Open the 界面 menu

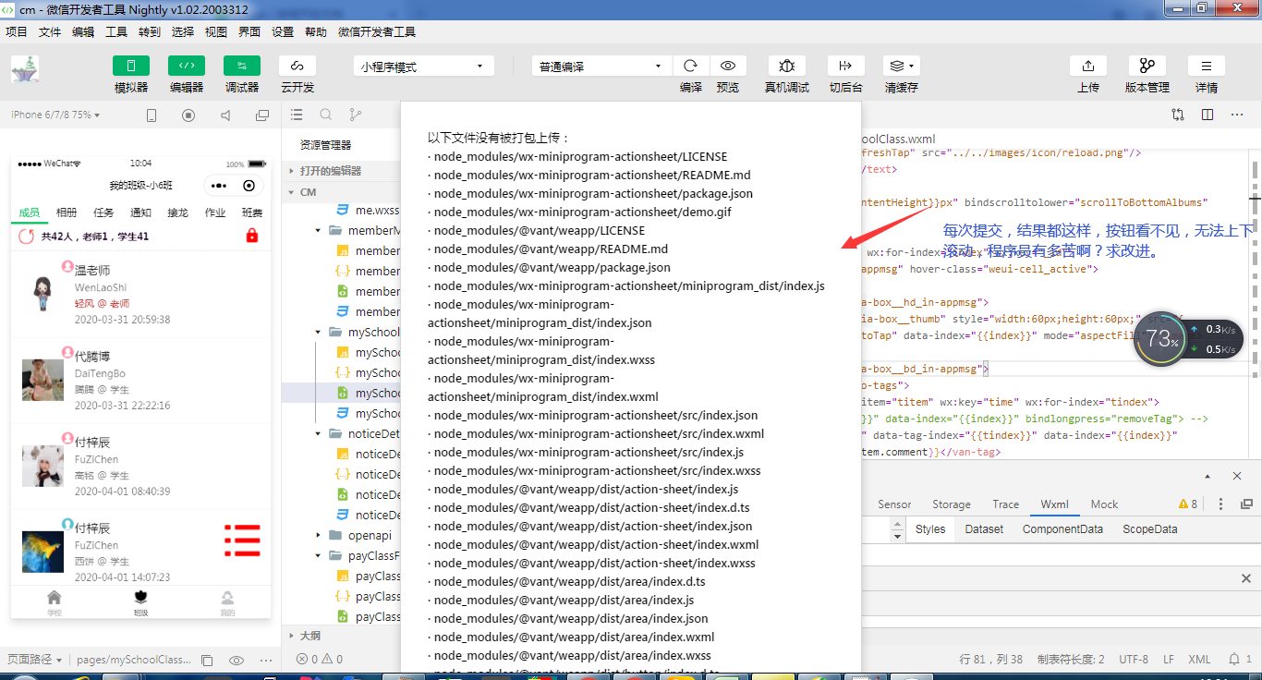[249, 31]
